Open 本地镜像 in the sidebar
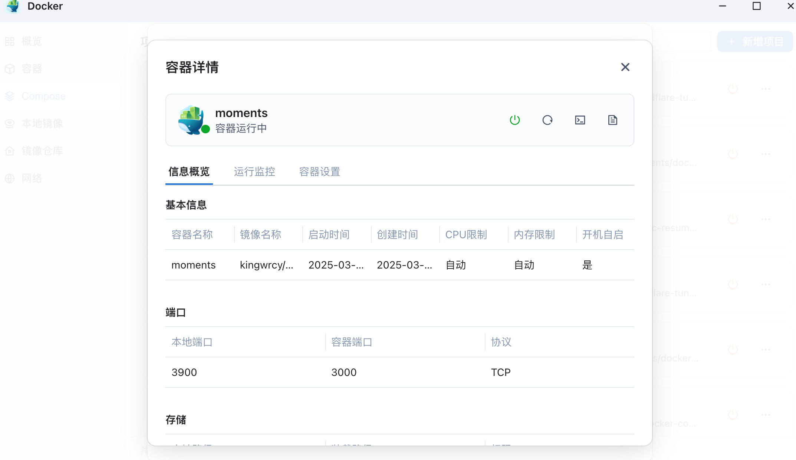 point(42,123)
